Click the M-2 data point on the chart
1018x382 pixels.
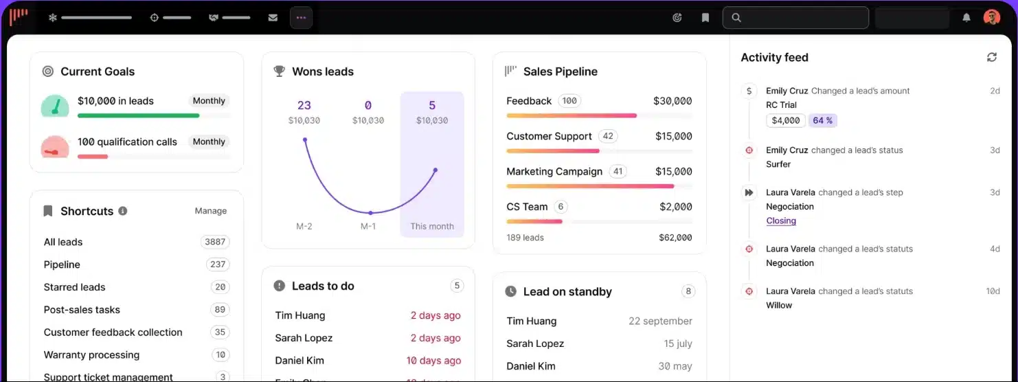[x=305, y=139]
